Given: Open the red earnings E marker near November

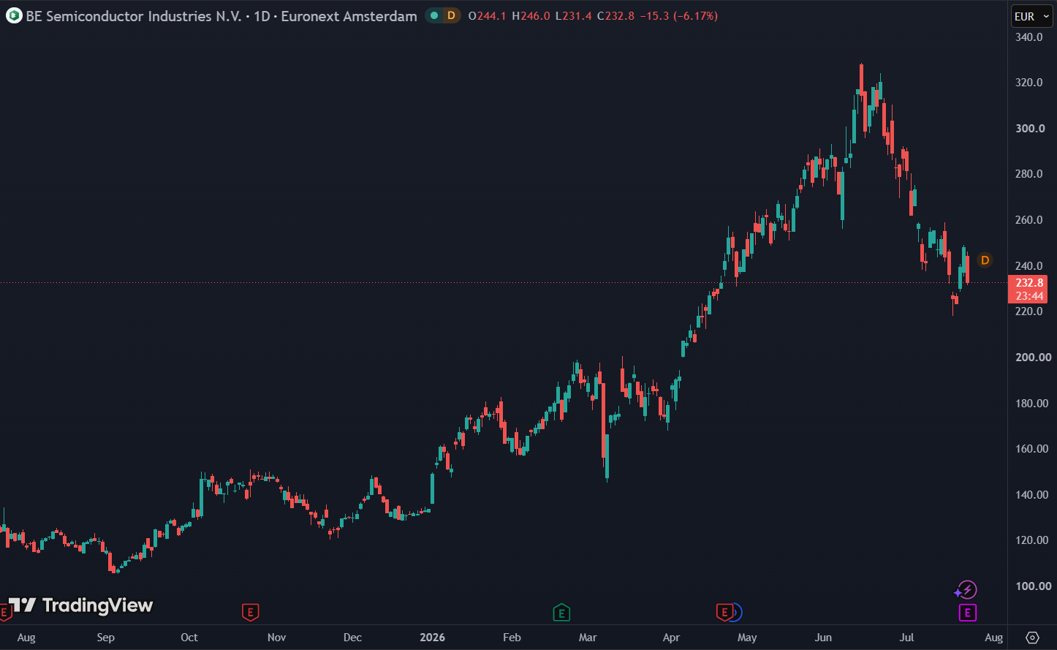Looking at the screenshot, I should 250,613.
